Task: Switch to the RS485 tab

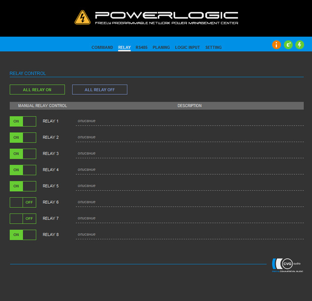Action: [x=141, y=47]
